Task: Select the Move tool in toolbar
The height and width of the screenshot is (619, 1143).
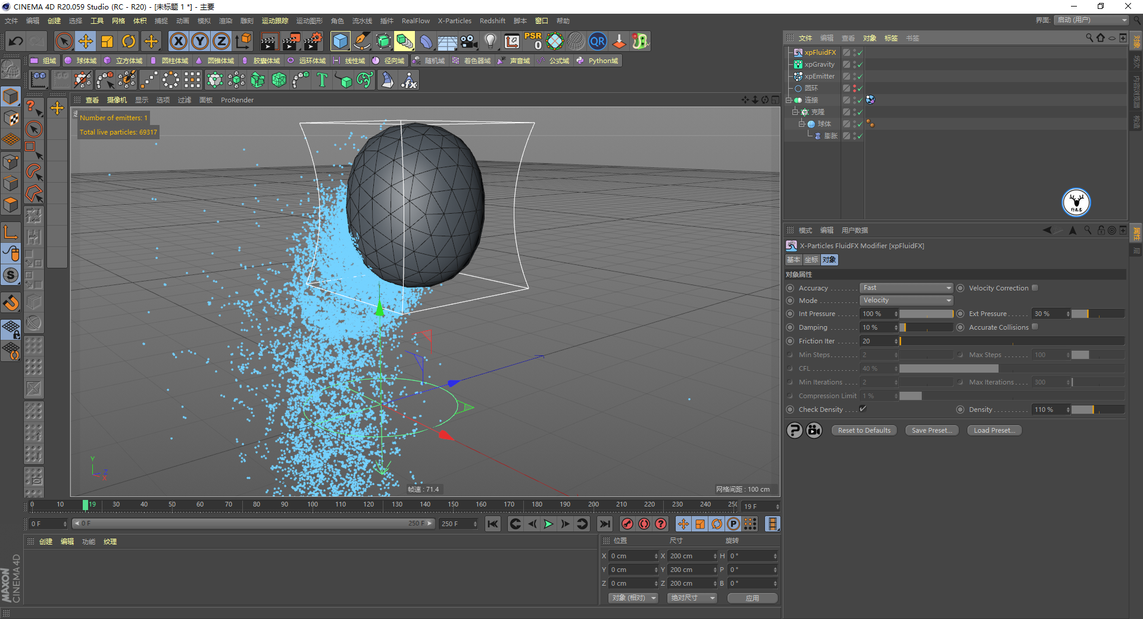Action: [86, 41]
